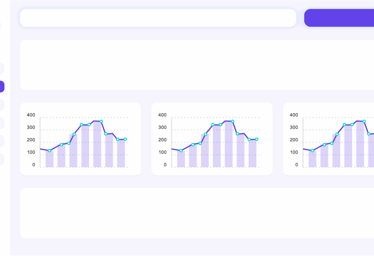Click the lowest data point in the left chart
The height and width of the screenshot is (256, 374).
50,151
